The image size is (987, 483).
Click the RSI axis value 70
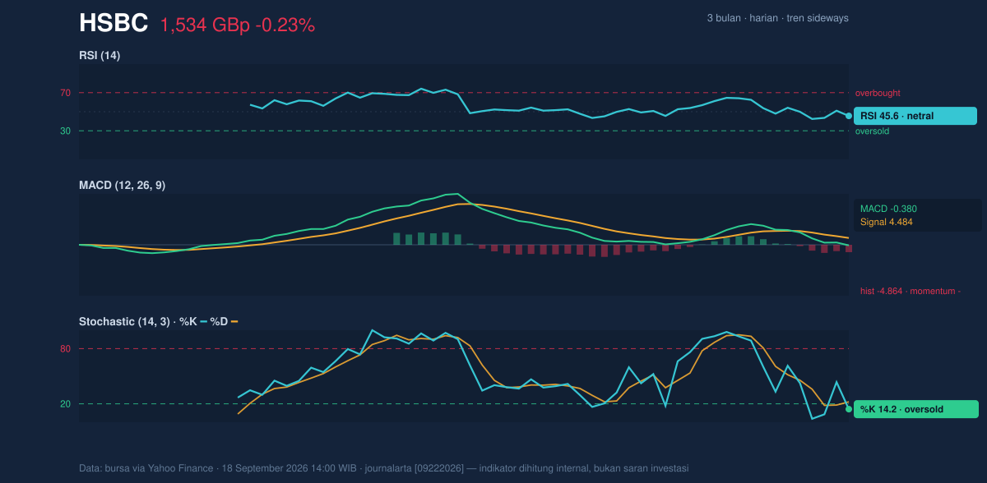click(x=65, y=93)
